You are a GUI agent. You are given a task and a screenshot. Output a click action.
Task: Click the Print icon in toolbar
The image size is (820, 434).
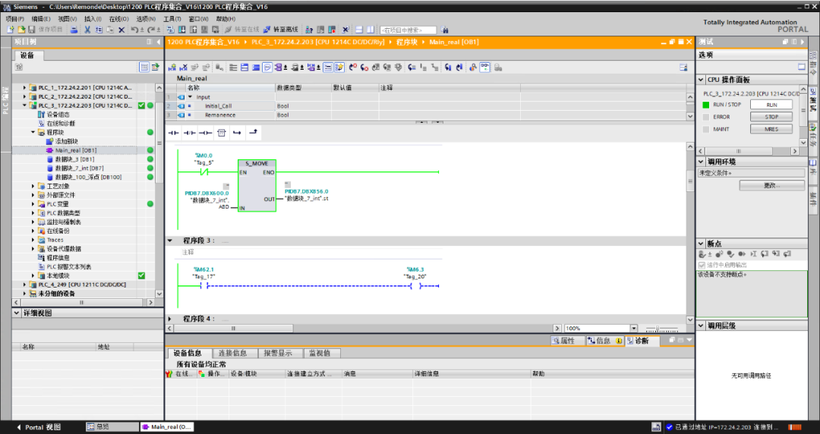[74, 30]
